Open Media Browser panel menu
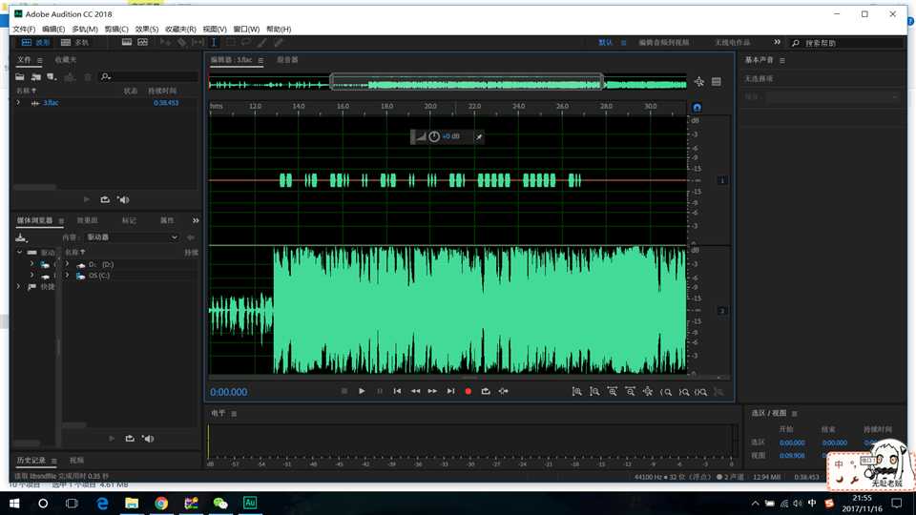 point(61,220)
